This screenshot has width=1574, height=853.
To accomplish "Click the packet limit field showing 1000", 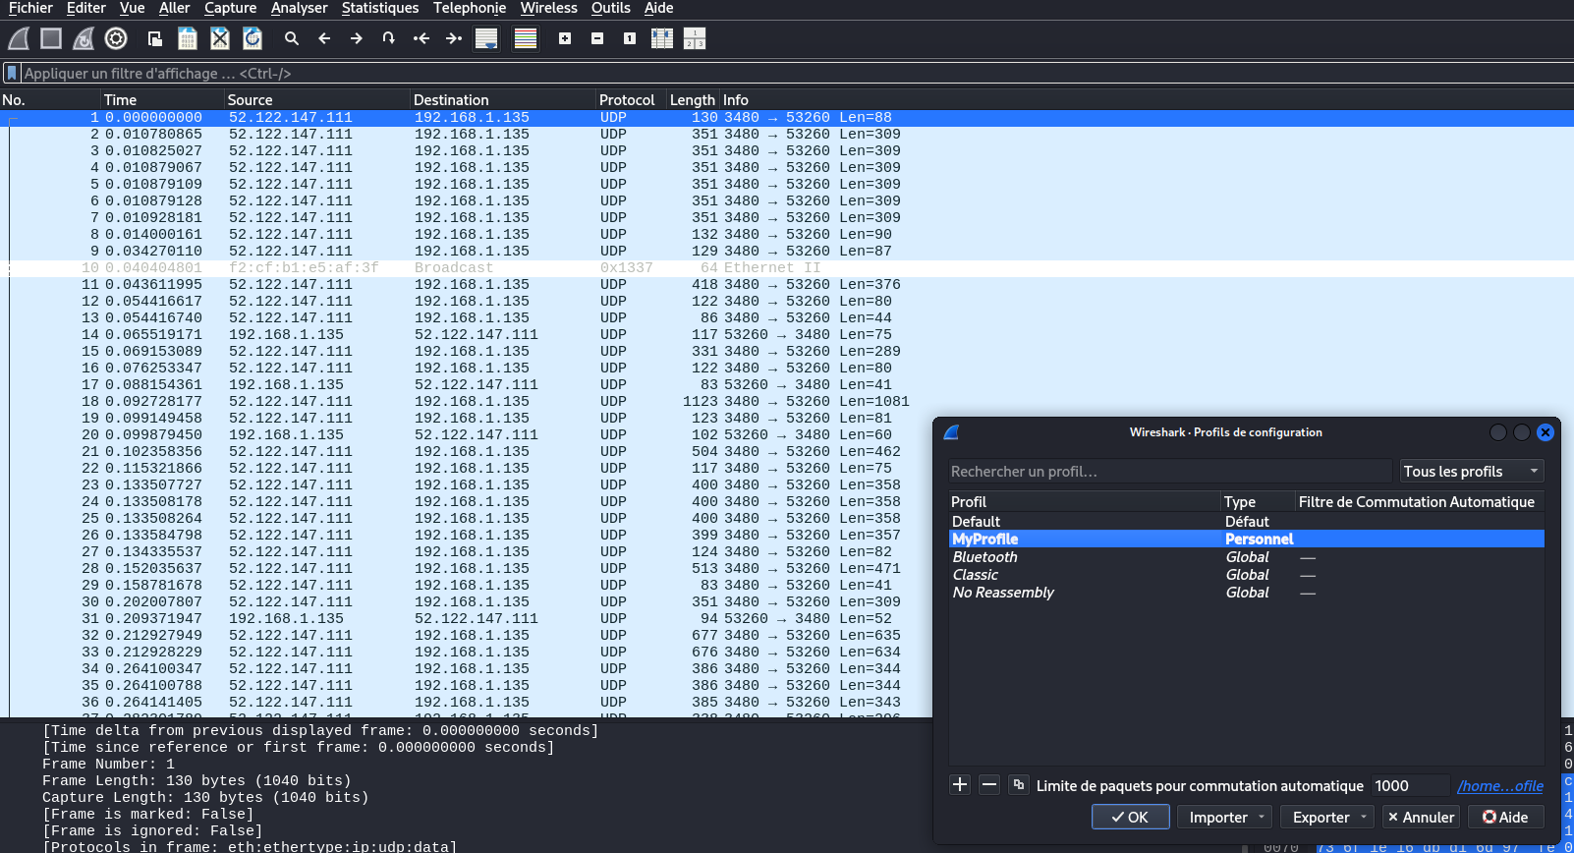I will [x=1410, y=785].
